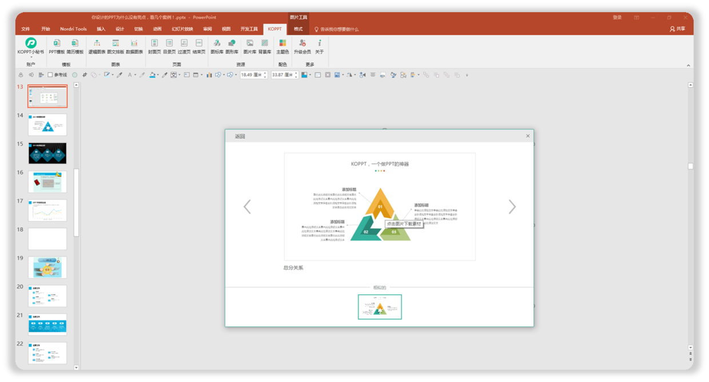Expand the KOPPT小秘书 dropdown arrow
The width and height of the screenshot is (709, 382).
(x=31, y=57)
